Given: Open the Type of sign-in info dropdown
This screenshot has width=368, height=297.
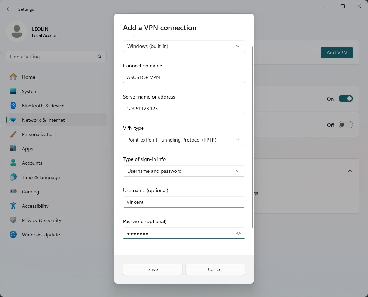Looking at the screenshot, I should tap(184, 171).
